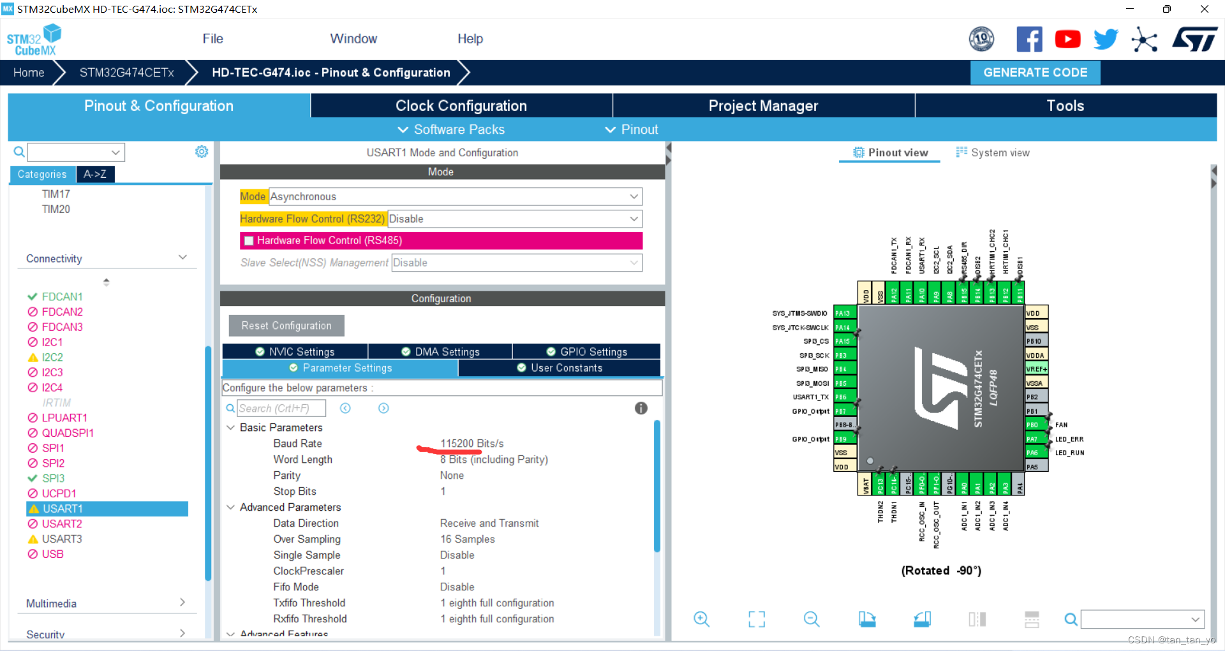
Task: Open the peripheral search combo box
Action: [76, 152]
